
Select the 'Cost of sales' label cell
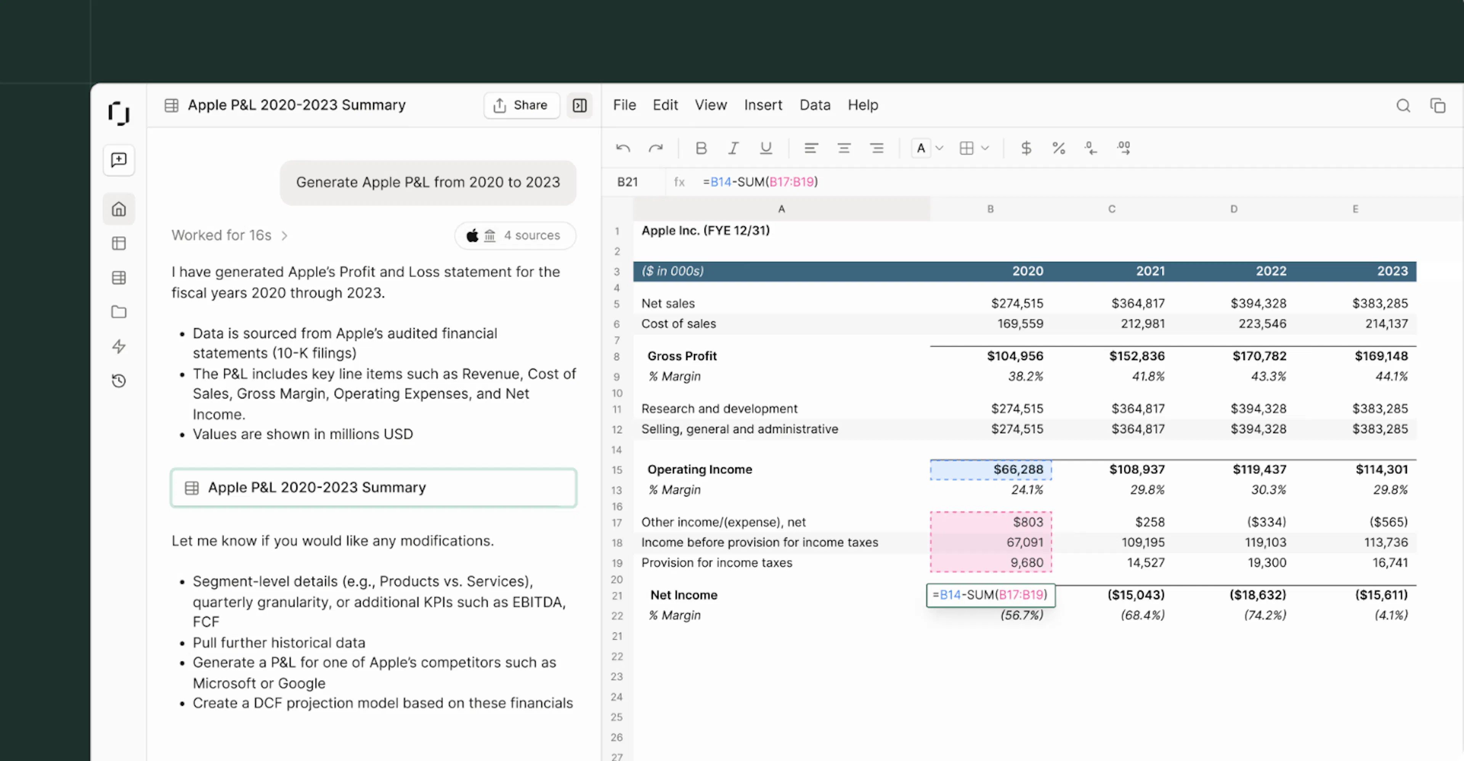(x=782, y=324)
